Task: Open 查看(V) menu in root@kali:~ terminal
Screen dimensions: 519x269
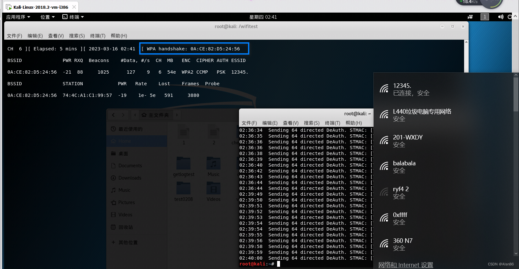Action: 291,123
